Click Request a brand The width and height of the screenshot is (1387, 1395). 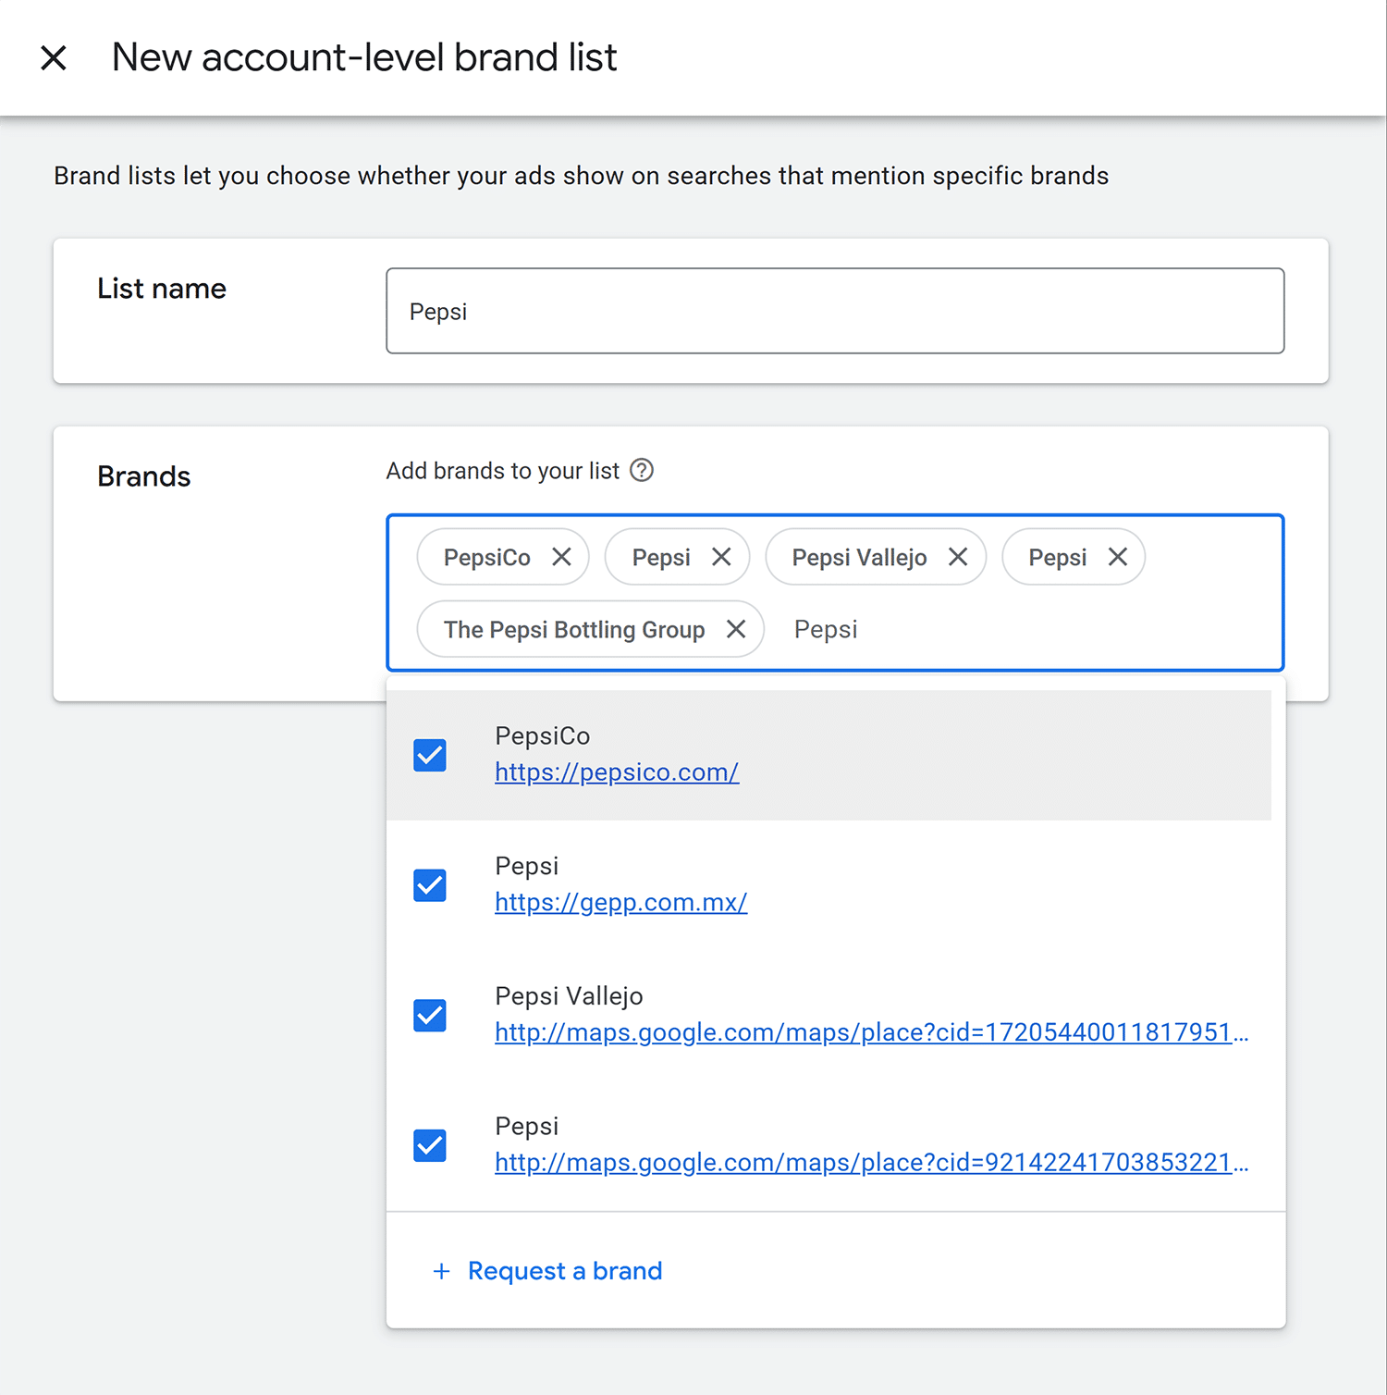pyautogui.click(x=565, y=1271)
